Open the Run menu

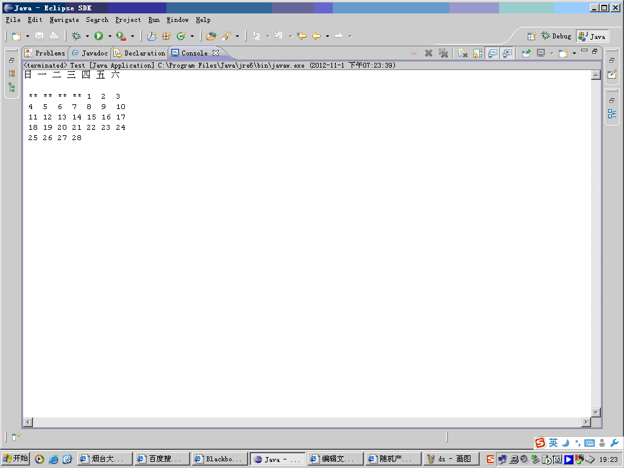154,19
